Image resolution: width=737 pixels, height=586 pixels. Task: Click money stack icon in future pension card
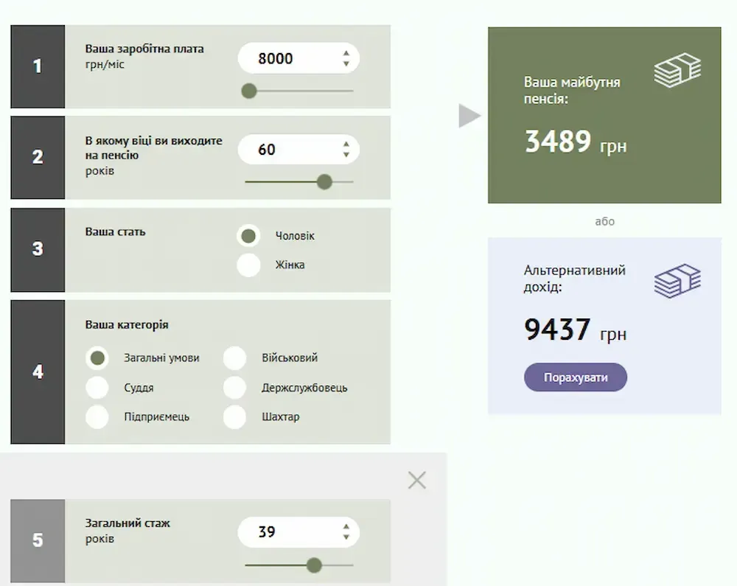[x=677, y=71]
